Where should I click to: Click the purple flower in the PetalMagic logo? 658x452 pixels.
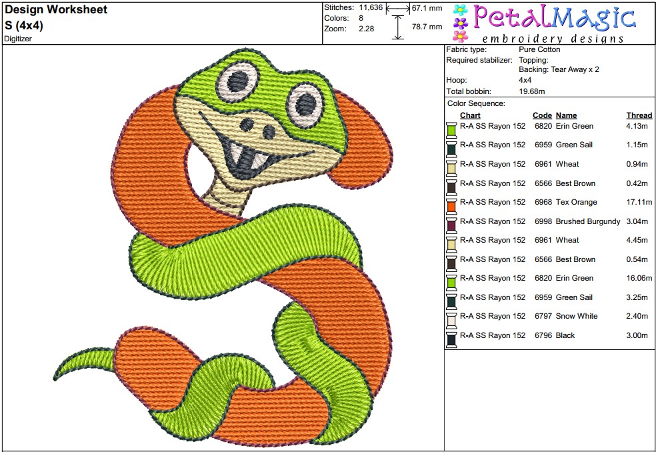pyautogui.click(x=461, y=23)
